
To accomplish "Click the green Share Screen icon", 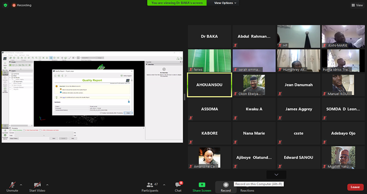I will point(202,185).
